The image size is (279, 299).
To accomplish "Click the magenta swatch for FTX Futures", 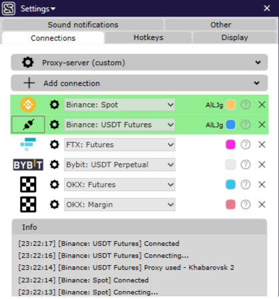I will tap(230, 145).
